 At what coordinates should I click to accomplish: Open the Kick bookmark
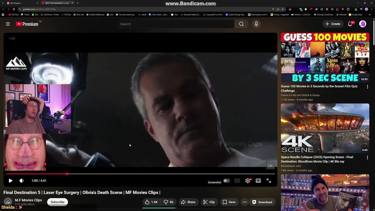(x=35, y=14)
